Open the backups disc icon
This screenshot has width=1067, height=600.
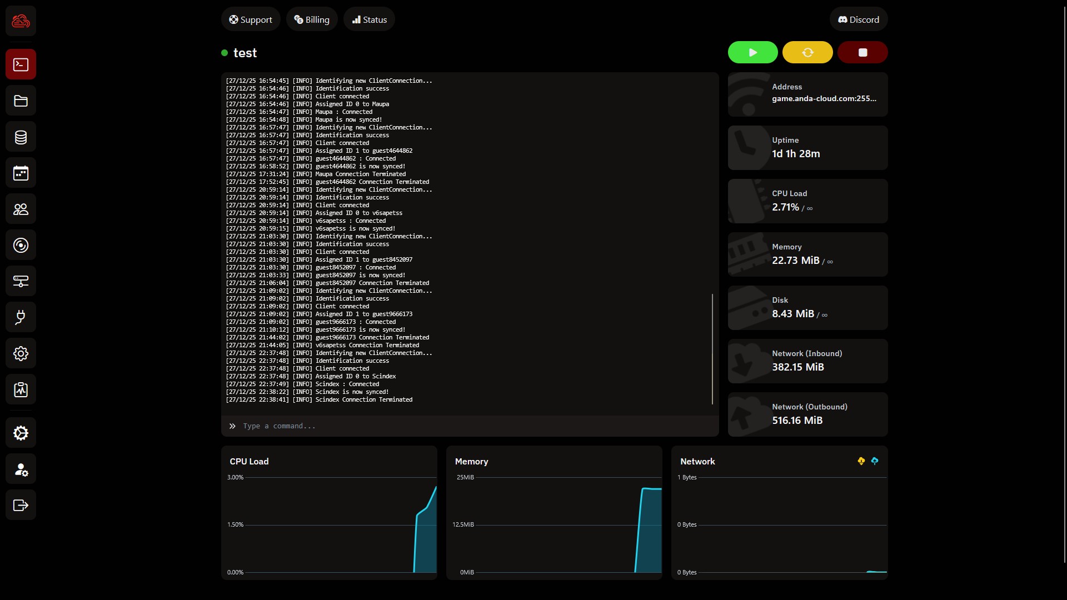21,246
